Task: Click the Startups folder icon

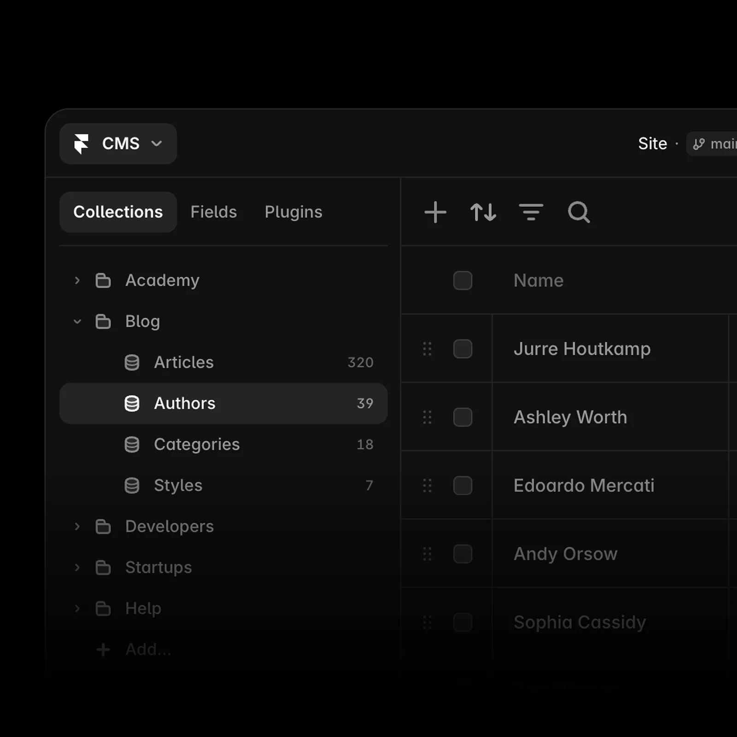Action: tap(103, 567)
